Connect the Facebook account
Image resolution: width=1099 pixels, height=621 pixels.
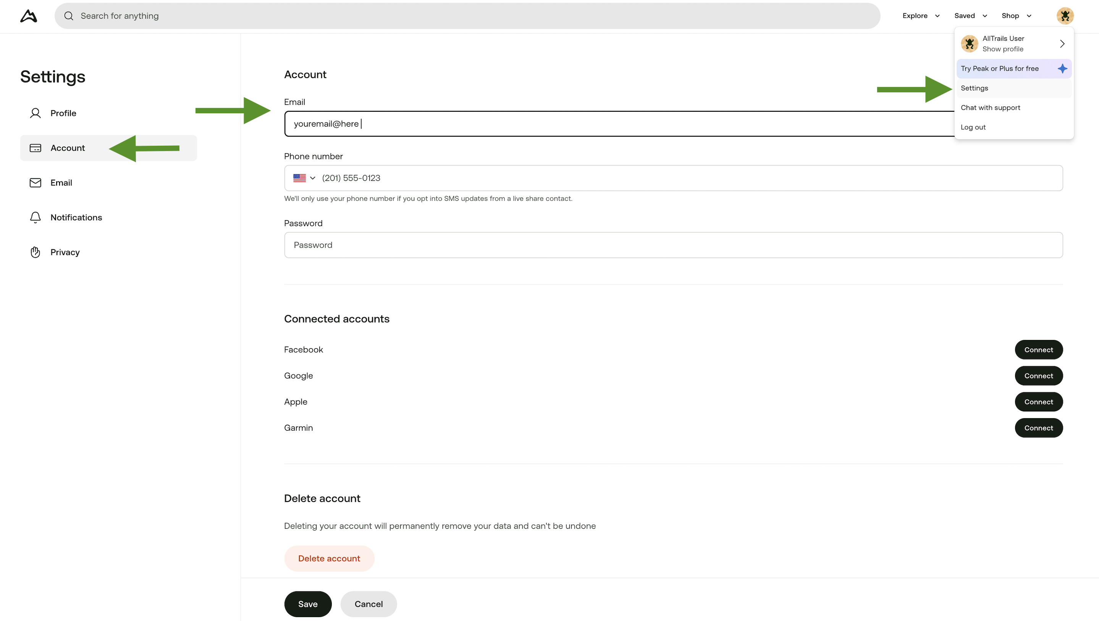tap(1038, 350)
